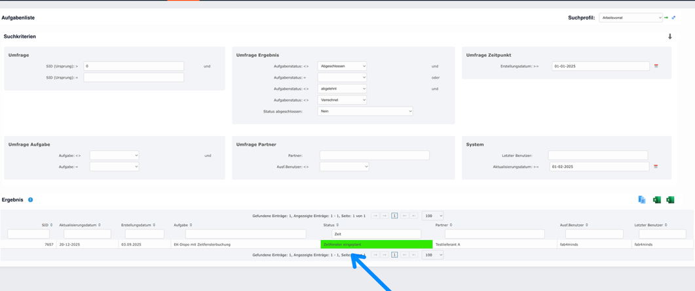Sort results by Partner column header

pos(443,225)
